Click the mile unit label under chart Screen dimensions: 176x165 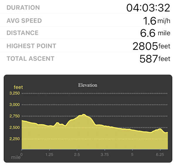point(16,157)
